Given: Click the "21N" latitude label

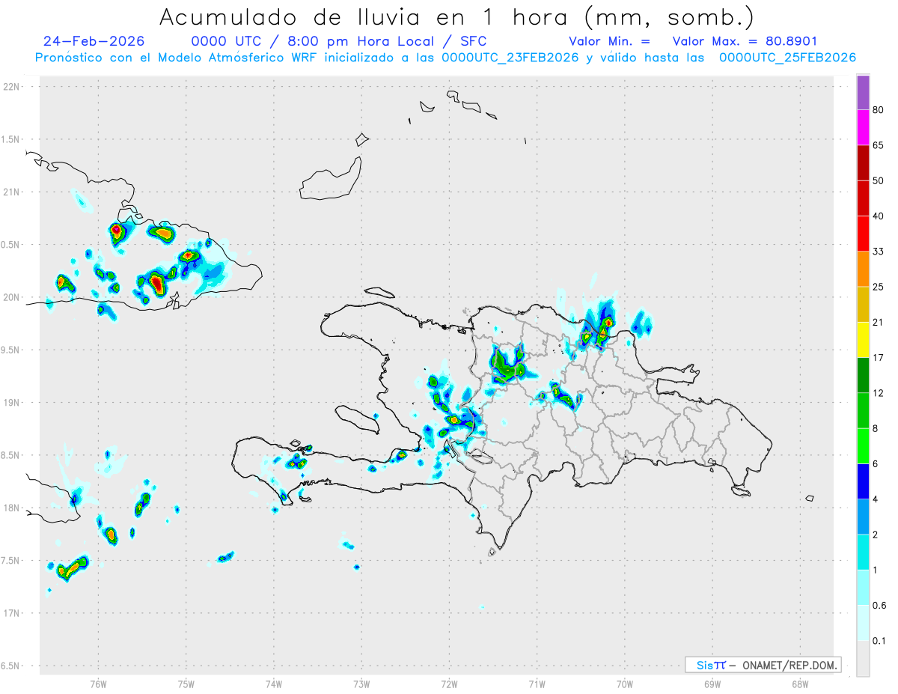Looking at the screenshot, I should click(x=13, y=192).
